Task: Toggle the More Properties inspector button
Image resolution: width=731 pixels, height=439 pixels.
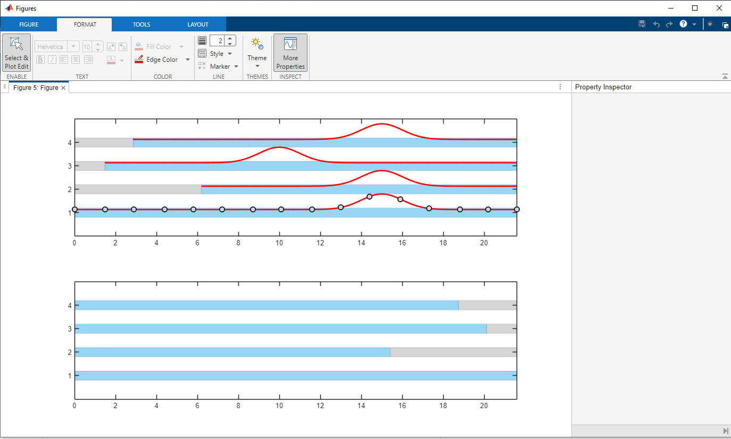Action: (x=290, y=53)
